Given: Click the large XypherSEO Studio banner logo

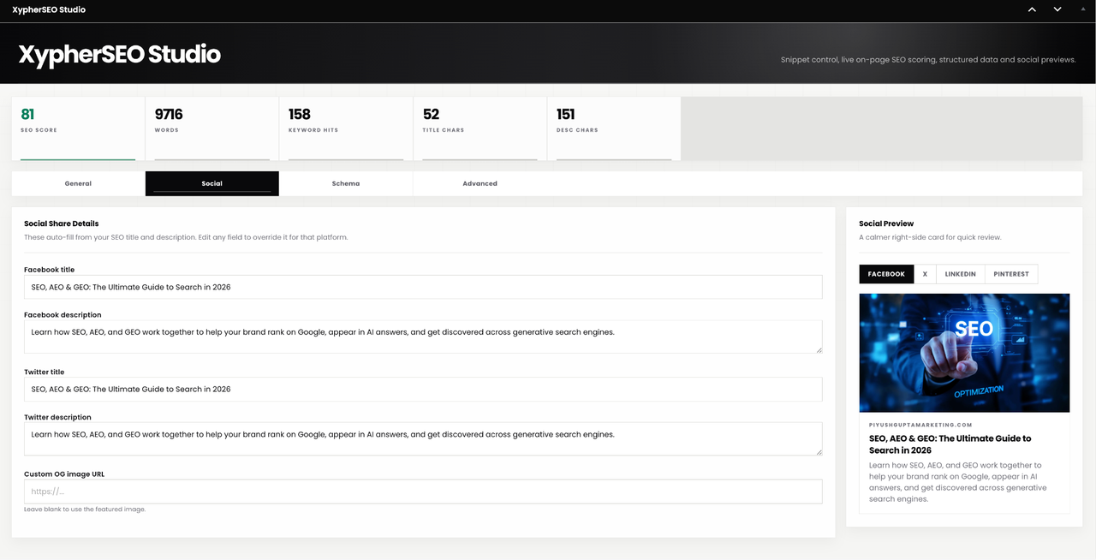Looking at the screenshot, I should (120, 55).
